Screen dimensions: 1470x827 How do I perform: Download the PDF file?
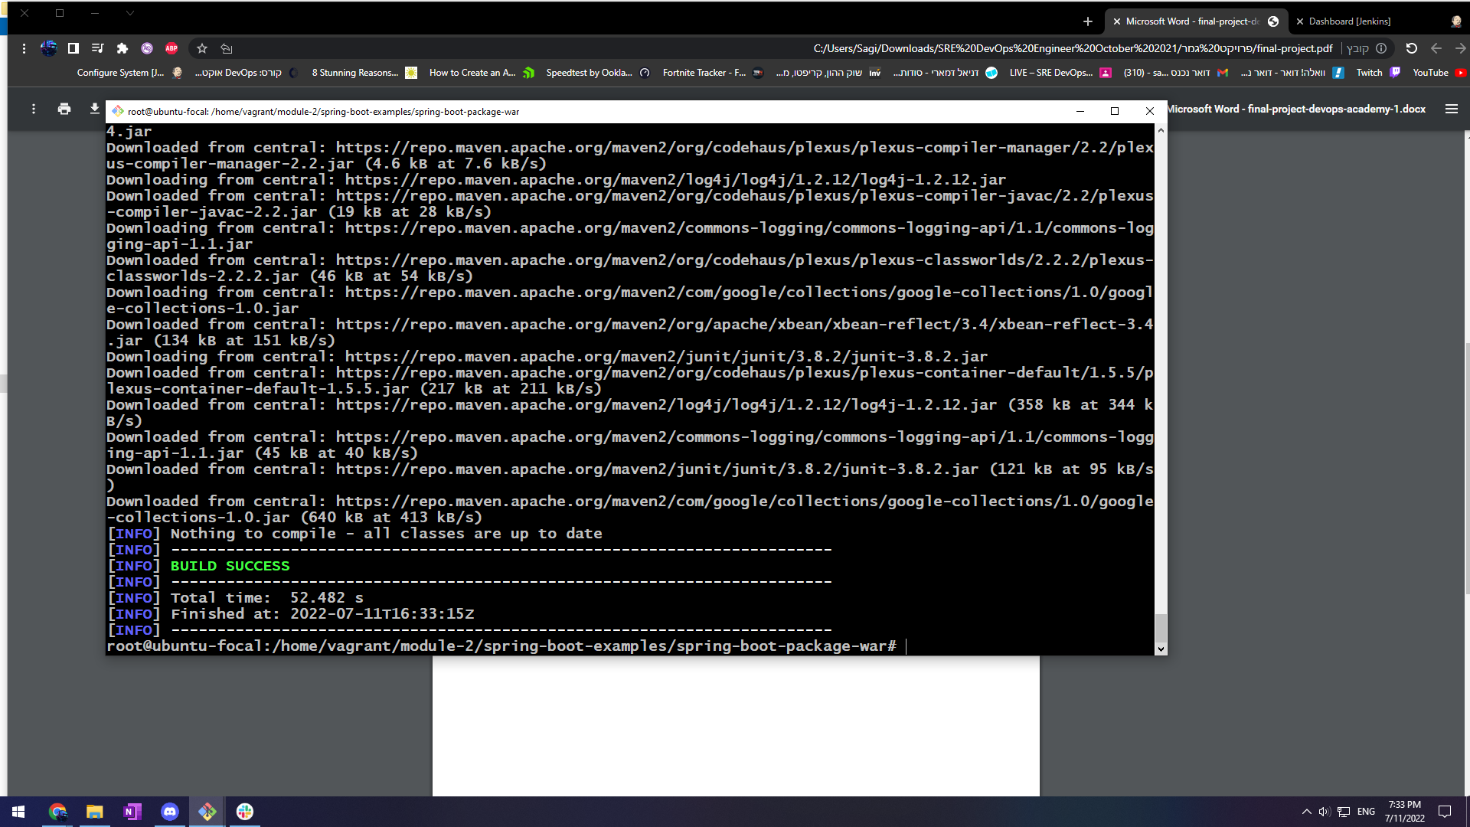94,110
